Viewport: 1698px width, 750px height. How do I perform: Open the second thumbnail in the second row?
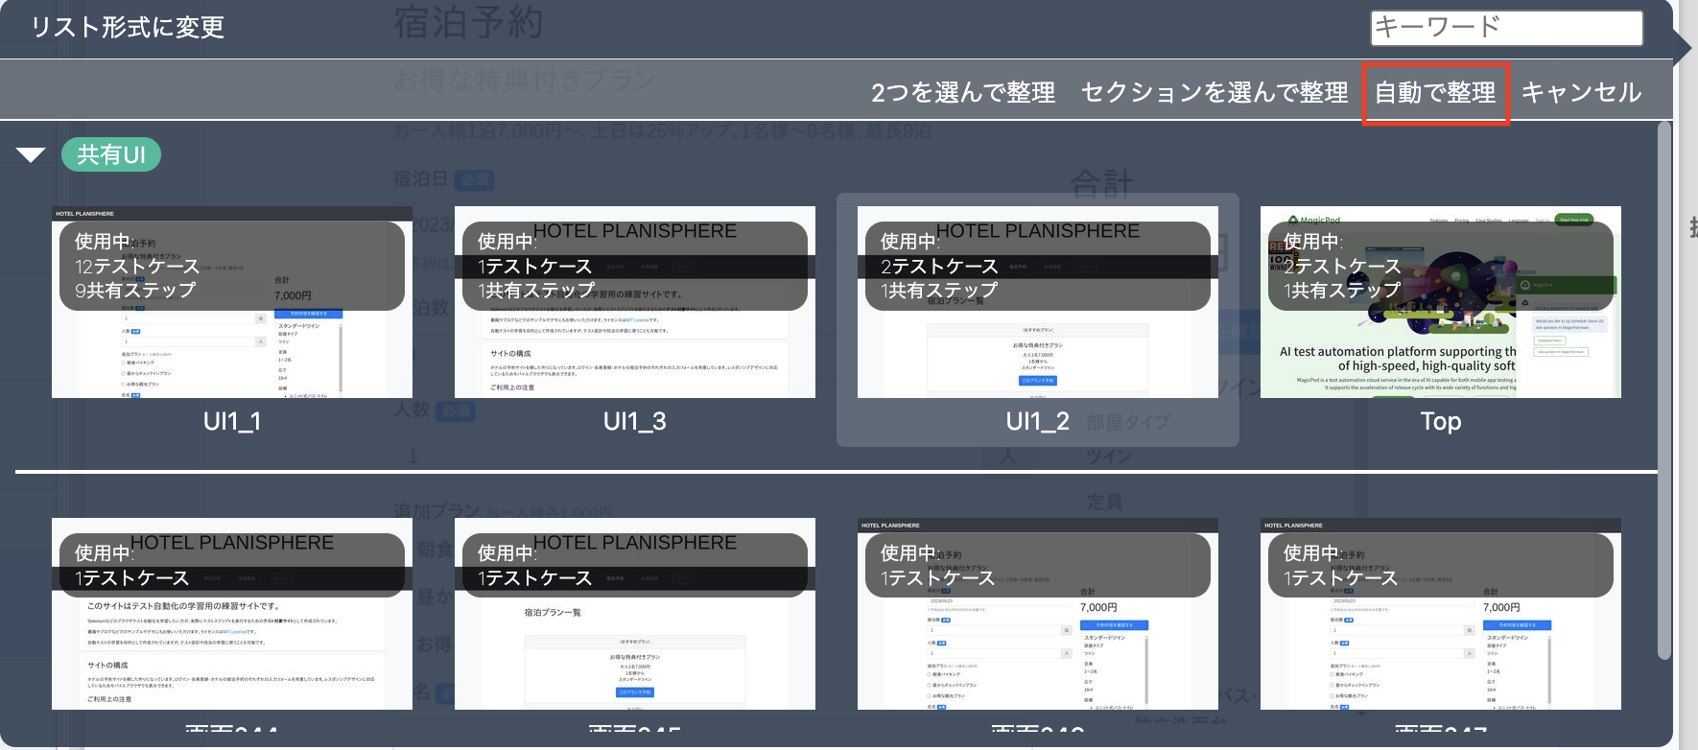[635, 614]
